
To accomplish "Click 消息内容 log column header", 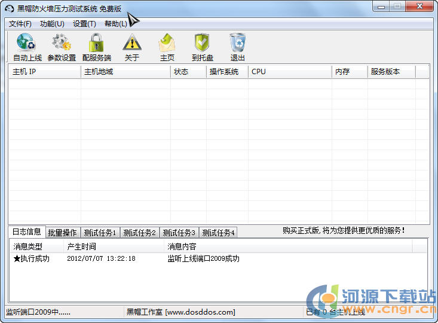I will coord(288,246).
